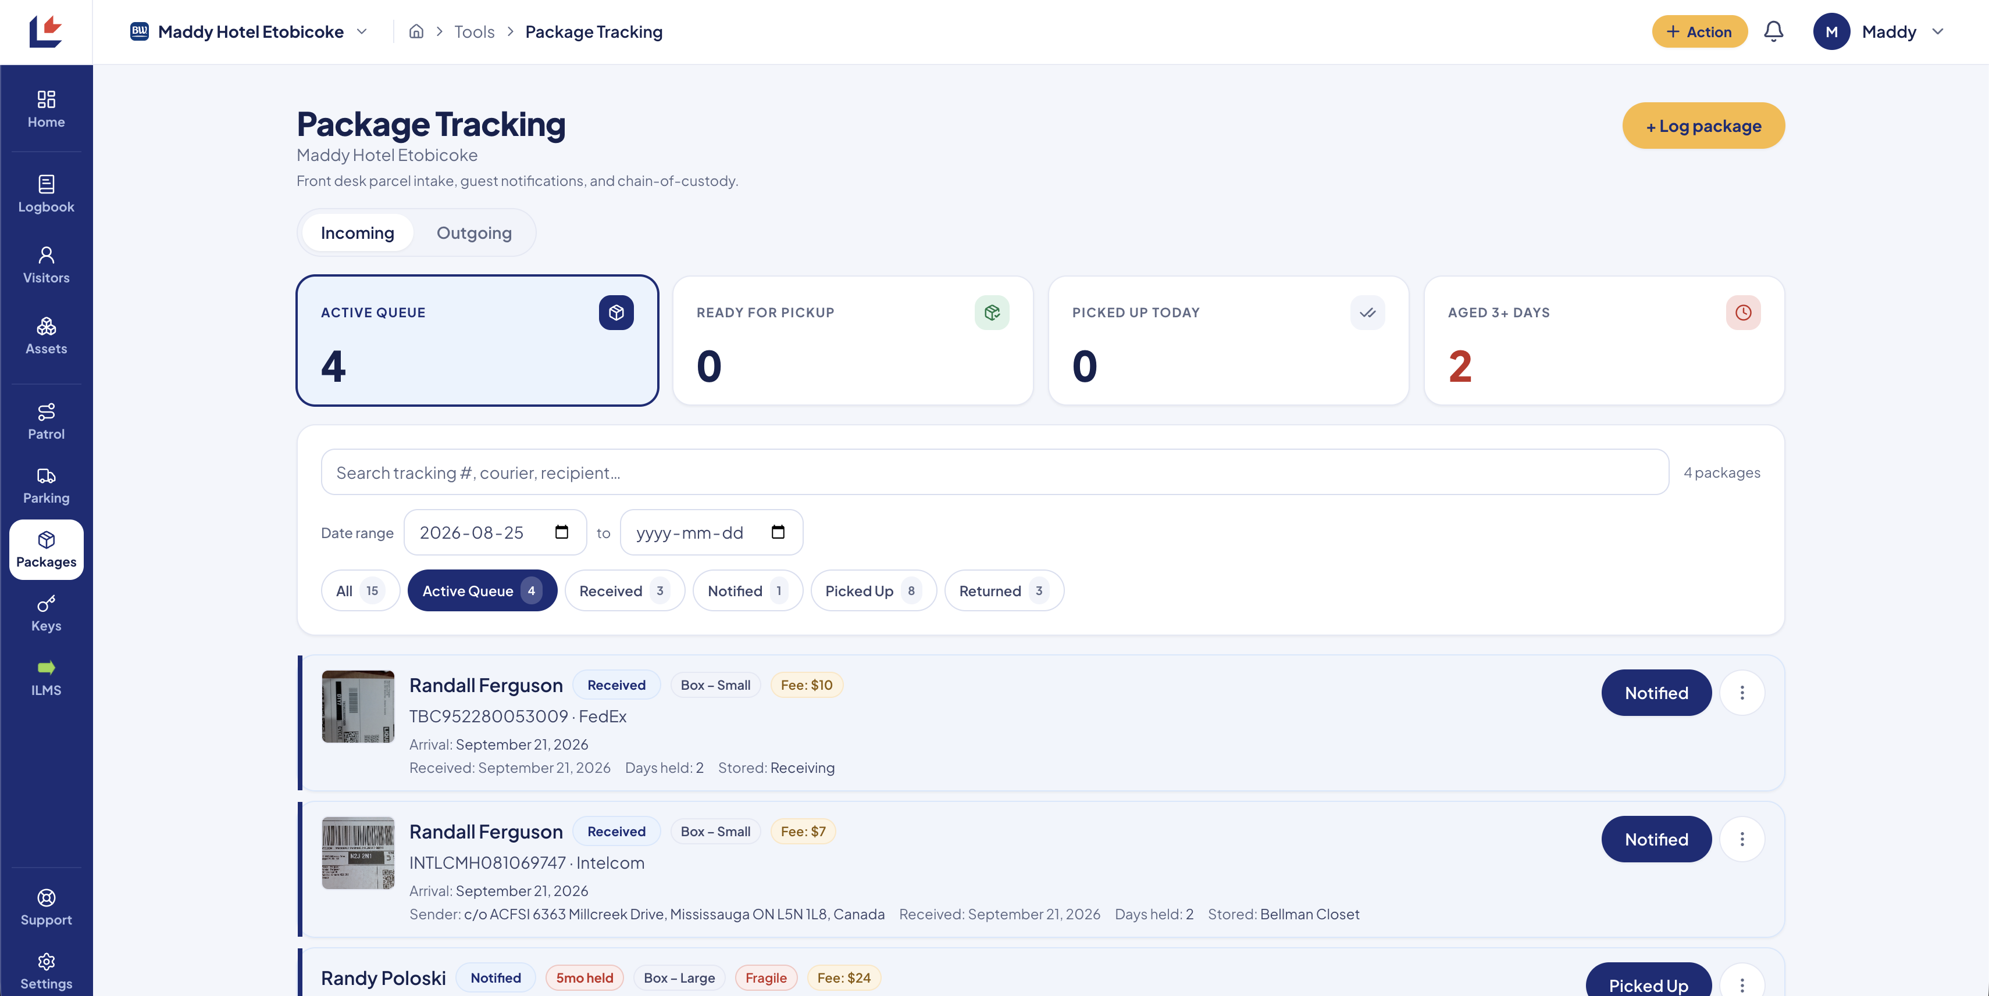Select the All filter chip
Viewport: 1989px width, 996px height.
point(361,591)
